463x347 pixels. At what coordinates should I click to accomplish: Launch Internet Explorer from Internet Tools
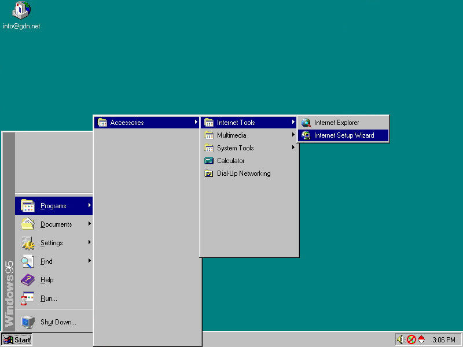click(x=336, y=123)
